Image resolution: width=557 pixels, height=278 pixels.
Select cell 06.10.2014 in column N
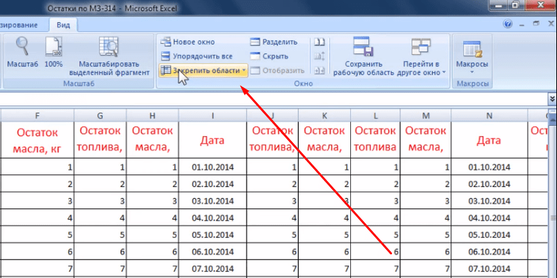point(489,252)
